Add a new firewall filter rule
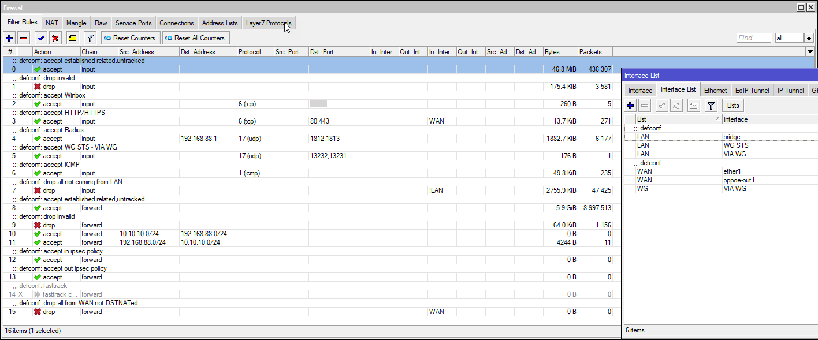The width and height of the screenshot is (818, 340). 9,38
